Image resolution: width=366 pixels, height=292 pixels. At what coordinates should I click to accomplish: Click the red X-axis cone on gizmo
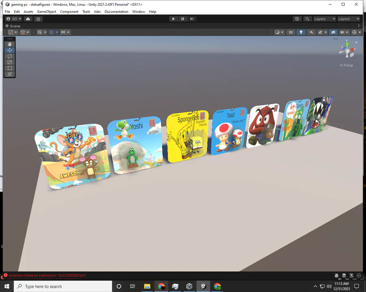click(x=353, y=49)
